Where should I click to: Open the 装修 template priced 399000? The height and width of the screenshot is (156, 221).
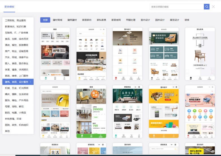point(91,111)
